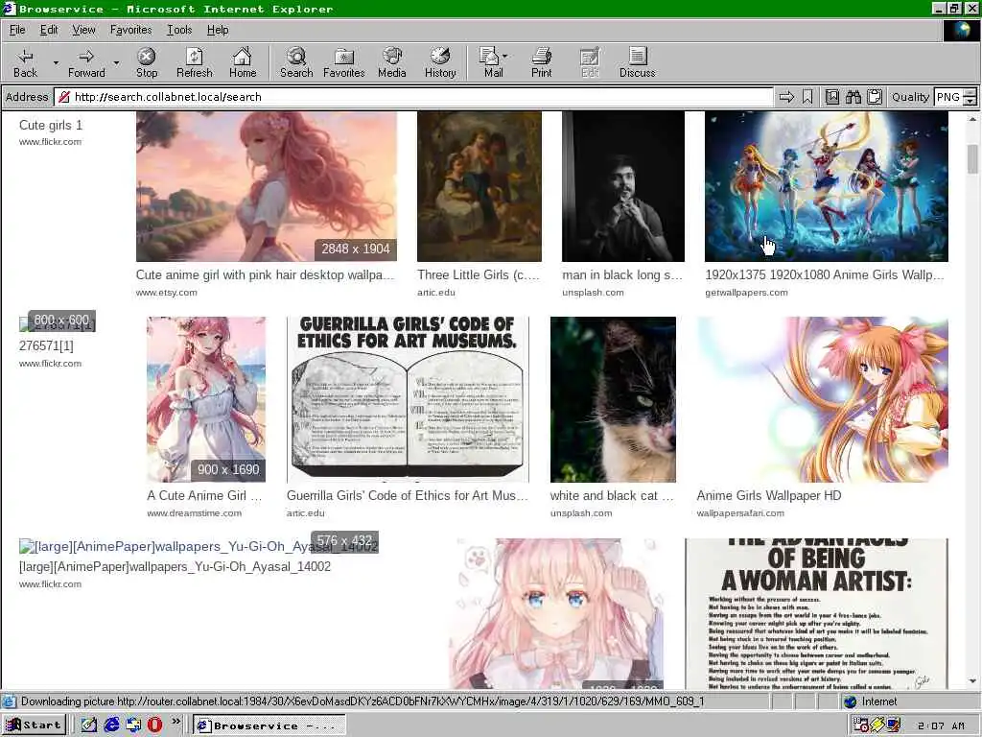Open the Anime Girls Wallpaper moon thumbnail
The width and height of the screenshot is (982, 737).
pyautogui.click(x=826, y=186)
